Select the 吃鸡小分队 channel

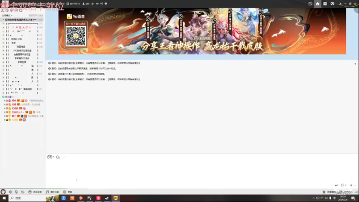click(17, 39)
